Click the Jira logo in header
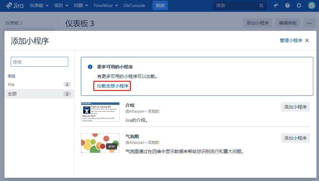The image size is (319, 181). click(x=14, y=5)
